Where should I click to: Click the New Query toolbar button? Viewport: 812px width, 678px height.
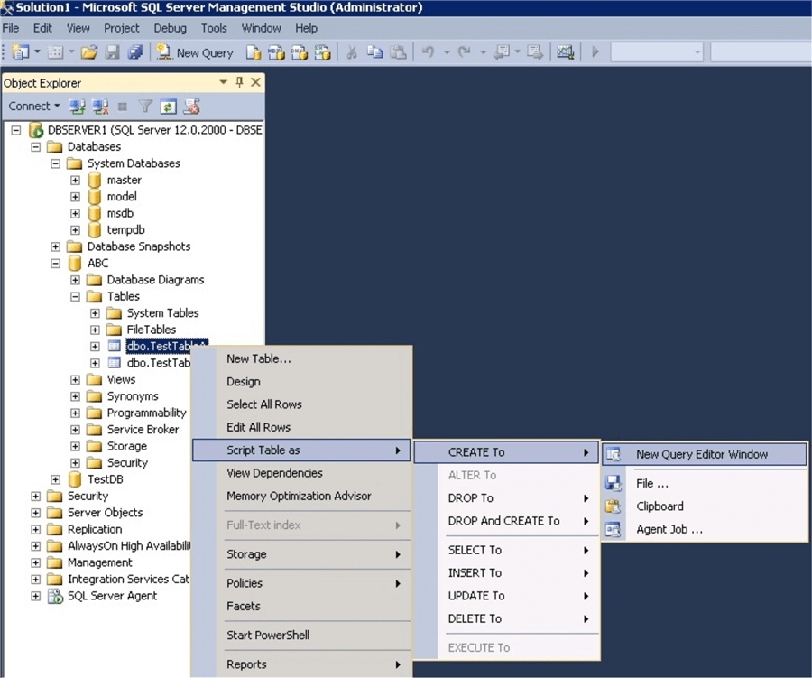pyautogui.click(x=195, y=52)
